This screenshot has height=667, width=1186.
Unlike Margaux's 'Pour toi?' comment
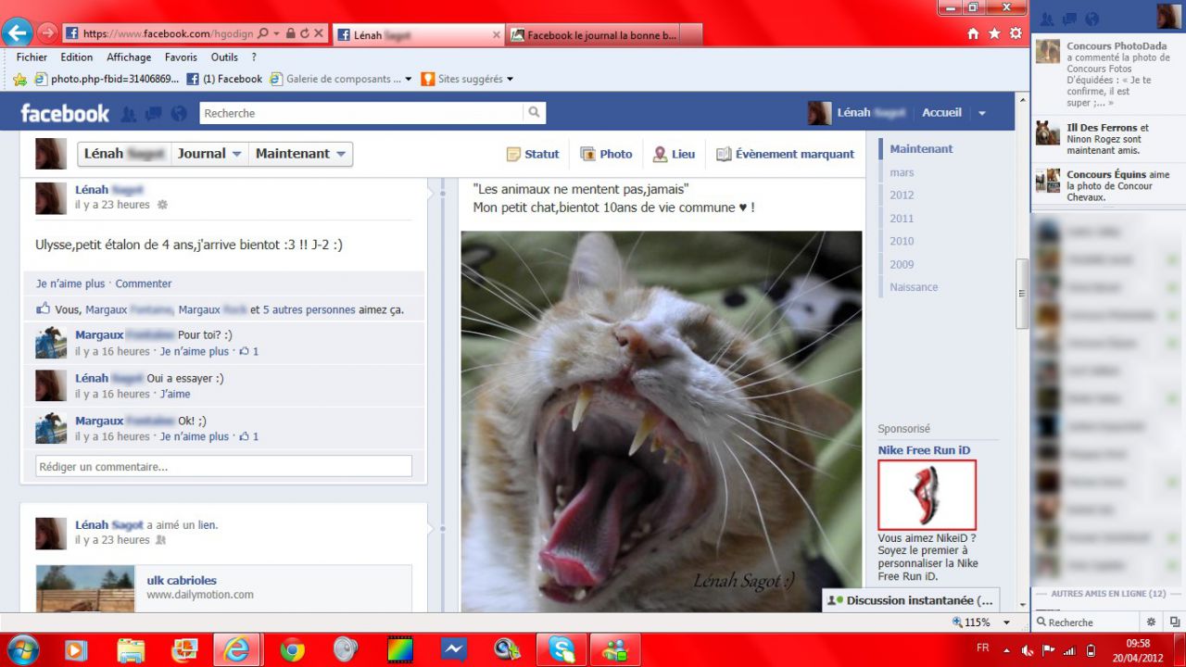pyautogui.click(x=194, y=351)
